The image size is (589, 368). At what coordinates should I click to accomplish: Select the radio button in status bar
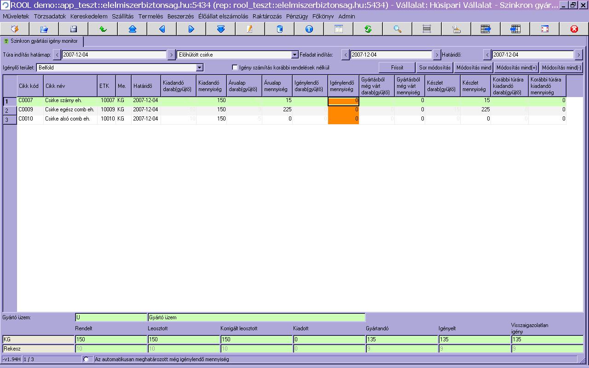(86, 359)
